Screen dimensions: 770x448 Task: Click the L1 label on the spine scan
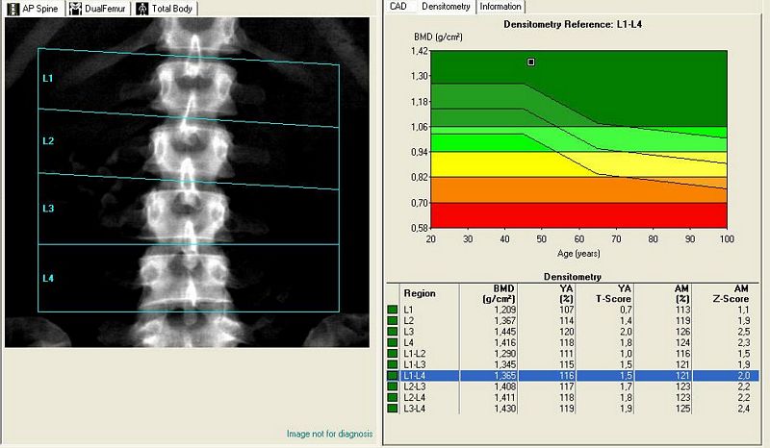point(48,78)
